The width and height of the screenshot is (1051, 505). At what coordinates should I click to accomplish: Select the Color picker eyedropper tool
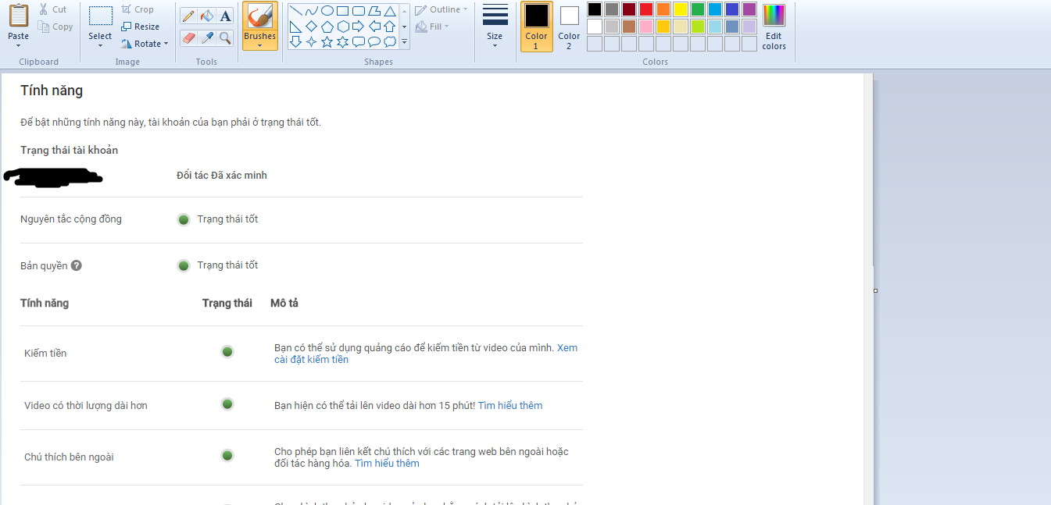pos(207,37)
